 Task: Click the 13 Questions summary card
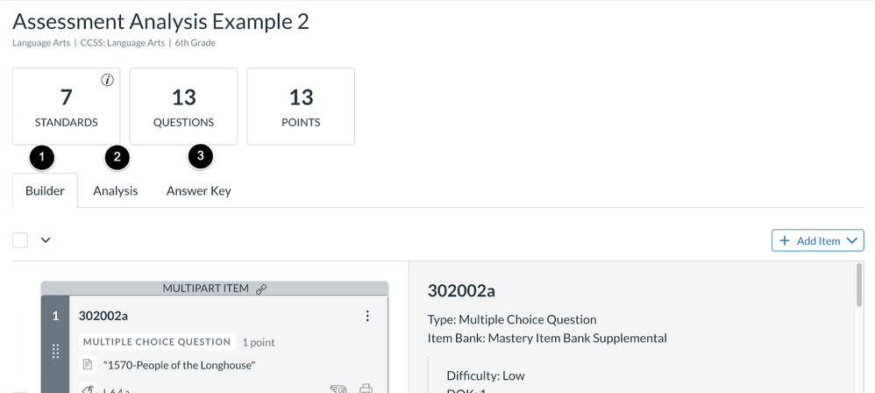(184, 106)
